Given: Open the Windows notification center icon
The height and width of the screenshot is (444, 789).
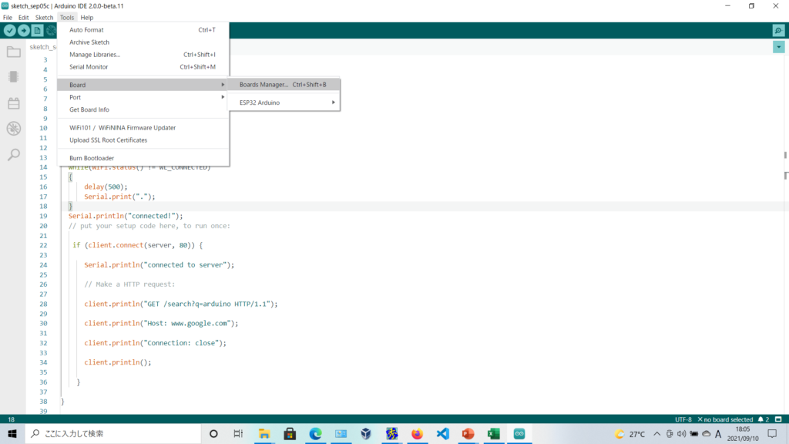Looking at the screenshot, I should point(772,433).
